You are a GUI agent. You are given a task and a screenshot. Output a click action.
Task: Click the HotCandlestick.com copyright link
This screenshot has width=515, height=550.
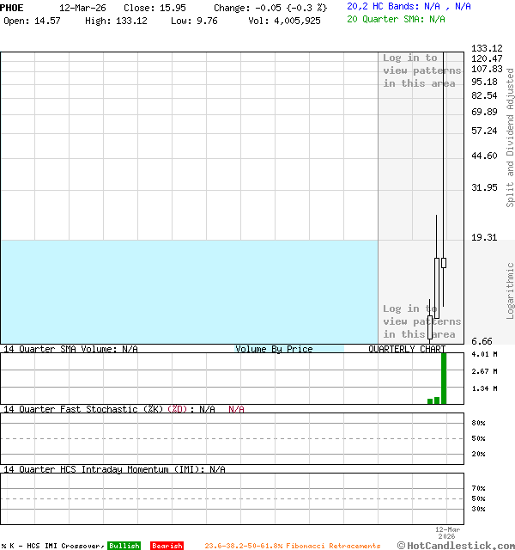click(456, 545)
